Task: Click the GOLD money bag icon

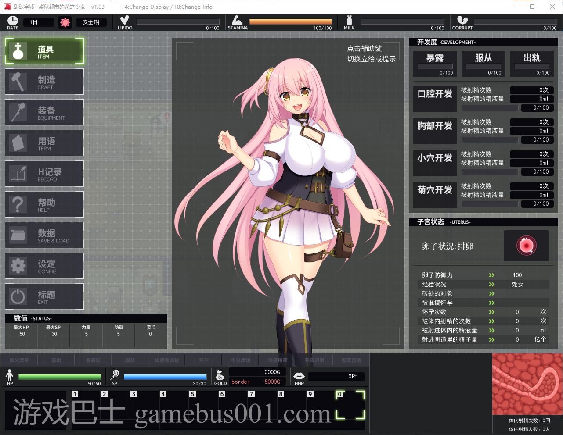Action: pyautogui.click(x=220, y=375)
